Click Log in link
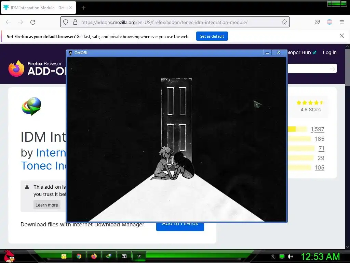350x263 pixels. pos(329,52)
